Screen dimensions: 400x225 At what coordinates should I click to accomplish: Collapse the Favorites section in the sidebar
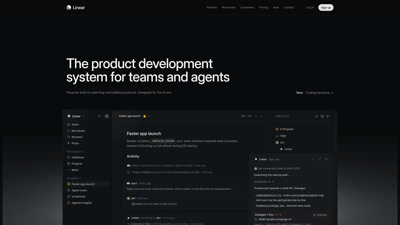(x=74, y=178)
